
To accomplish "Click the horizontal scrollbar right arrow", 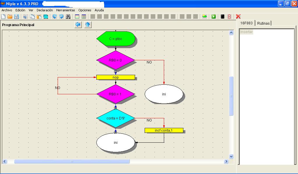I will pos(226,161).
